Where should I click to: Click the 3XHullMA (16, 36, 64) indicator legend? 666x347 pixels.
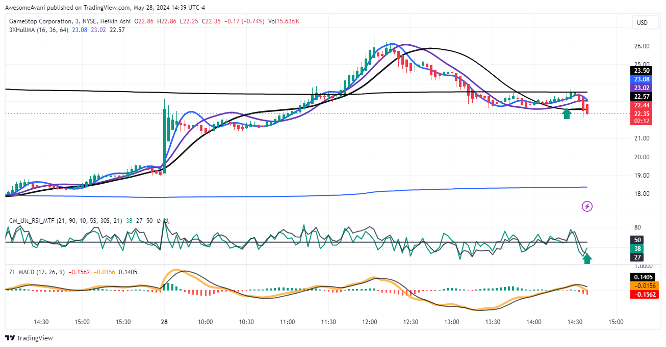click(39, 30)
